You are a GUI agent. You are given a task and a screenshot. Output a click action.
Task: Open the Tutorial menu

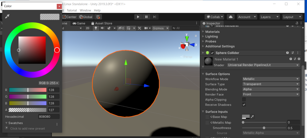(x=72, y=10)
